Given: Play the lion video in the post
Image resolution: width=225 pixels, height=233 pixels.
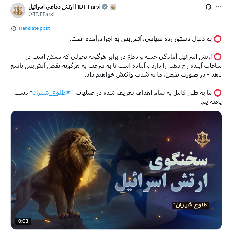Looking at the screenshot, I should coord(116,170).
